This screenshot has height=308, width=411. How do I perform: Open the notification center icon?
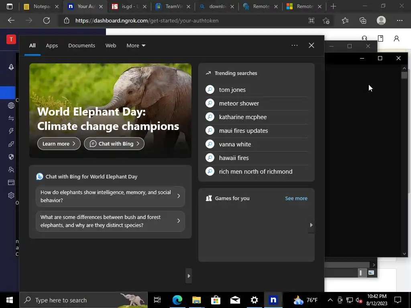pos(398,300)
